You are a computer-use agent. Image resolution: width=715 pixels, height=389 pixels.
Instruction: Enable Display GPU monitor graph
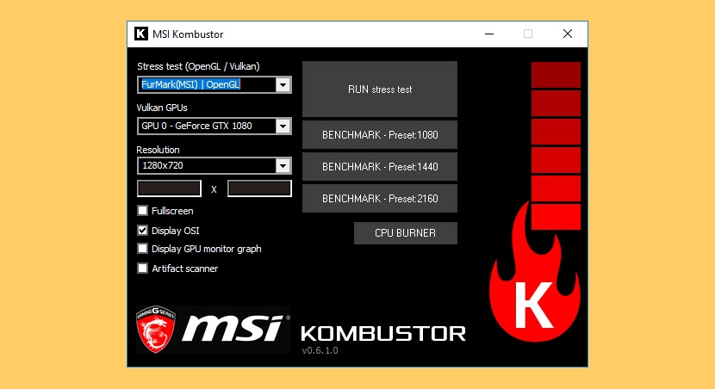[x=143, y=248]
